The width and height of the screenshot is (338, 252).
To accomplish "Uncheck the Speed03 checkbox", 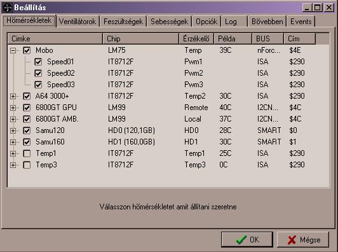I will point(38,85).
